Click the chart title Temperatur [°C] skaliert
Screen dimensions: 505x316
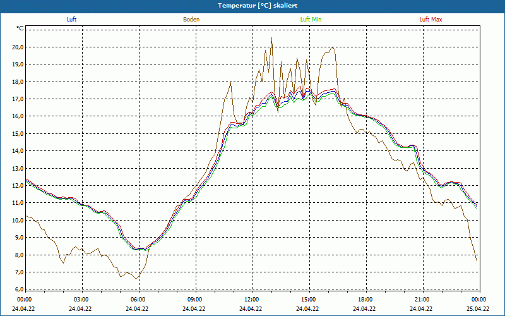pos(258,6)
